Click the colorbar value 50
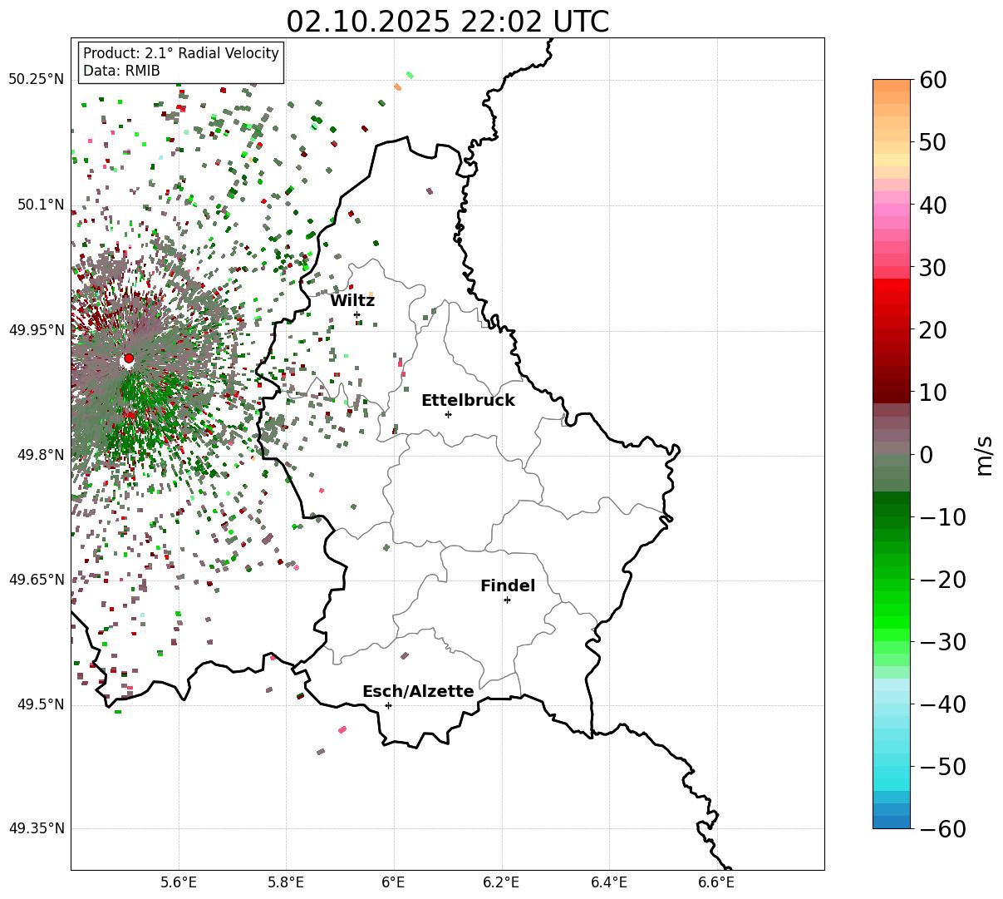This screenshot has height=899, width=1003. [x=932, y=142]
